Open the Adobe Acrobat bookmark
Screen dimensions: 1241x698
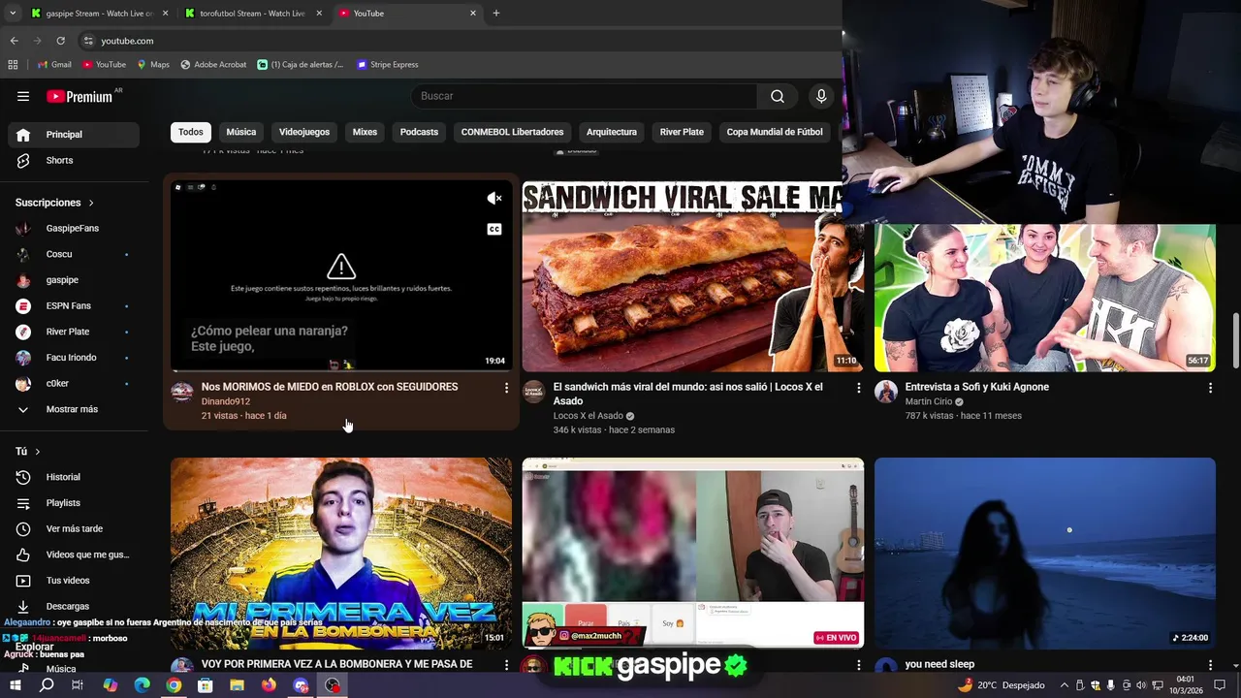click(213, 65)
